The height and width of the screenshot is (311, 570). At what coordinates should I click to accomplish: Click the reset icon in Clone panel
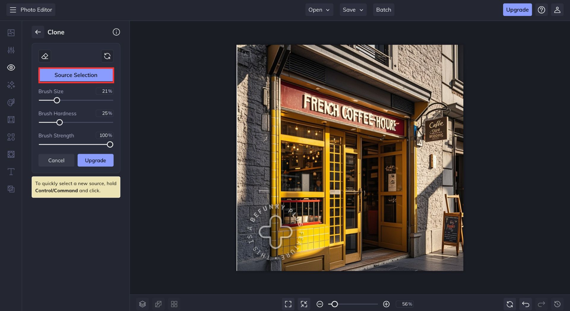pyautogui.click(x=107, y=56)
